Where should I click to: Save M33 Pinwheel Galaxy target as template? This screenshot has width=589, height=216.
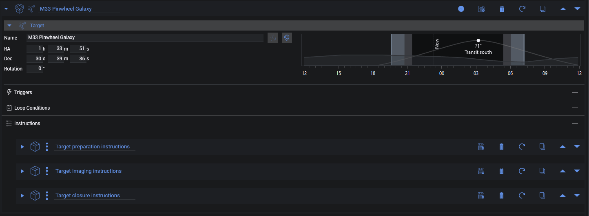(481, 9)
